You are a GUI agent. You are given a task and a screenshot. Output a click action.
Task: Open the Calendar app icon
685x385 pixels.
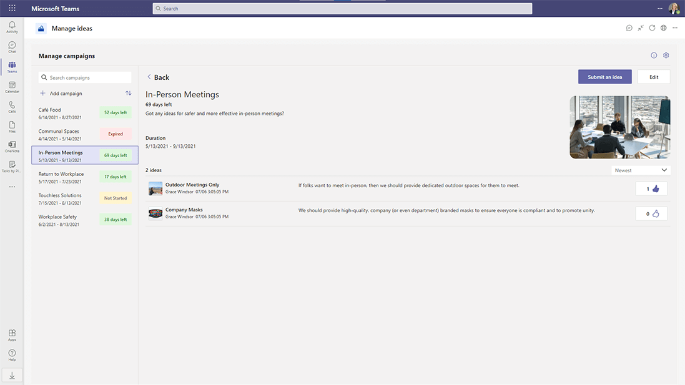tap(12, 86)
